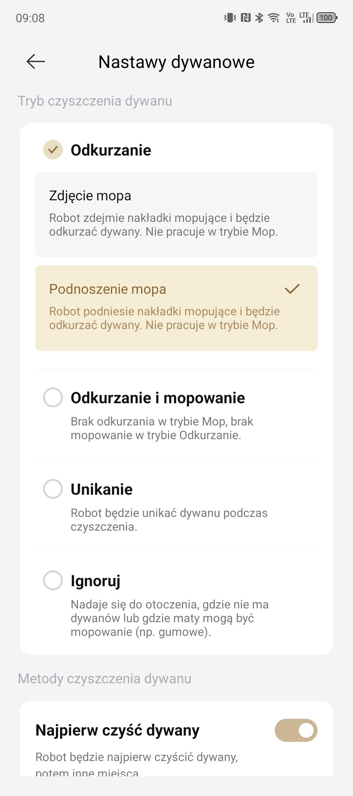The height and width of the screenshot is (796, 353).
Task: Choose the Podnoszenie mopa option card
Action: coord(176,308)
